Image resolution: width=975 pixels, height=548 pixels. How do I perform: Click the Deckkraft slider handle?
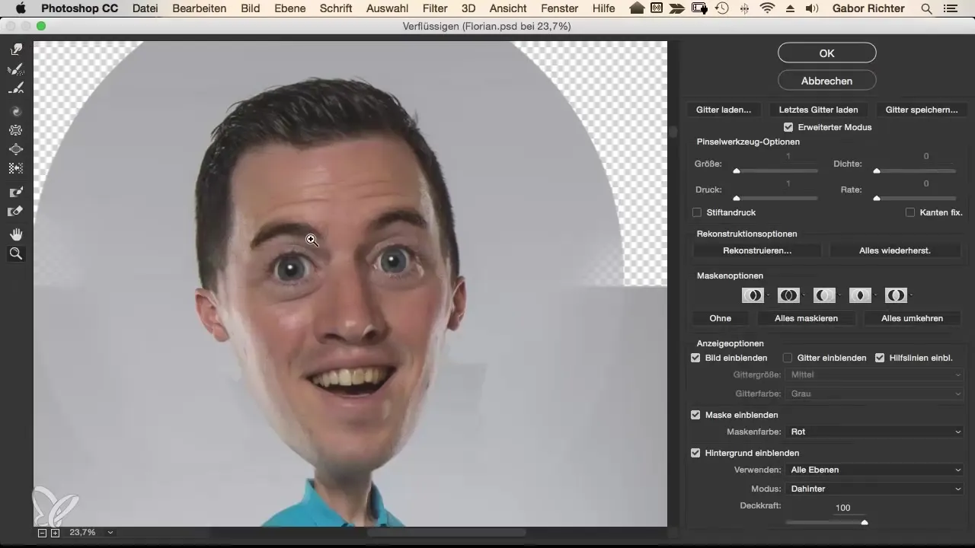tap(864, 522)
